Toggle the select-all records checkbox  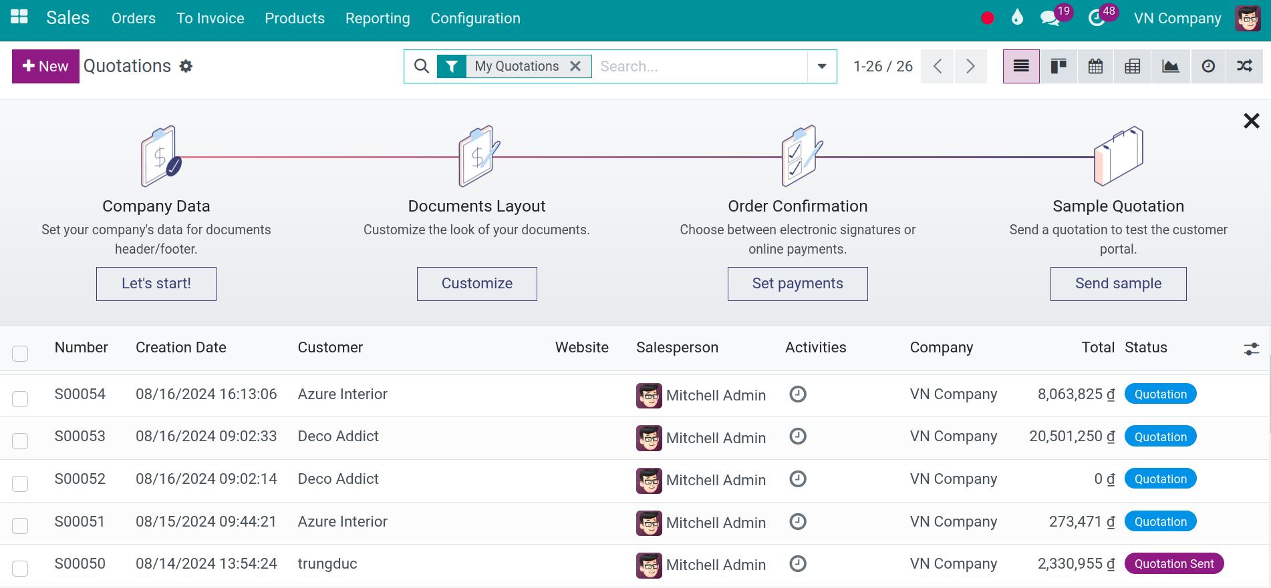20,353
